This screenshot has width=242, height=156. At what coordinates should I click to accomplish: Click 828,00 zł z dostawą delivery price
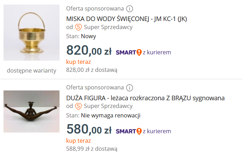click(x=92, y=70)
